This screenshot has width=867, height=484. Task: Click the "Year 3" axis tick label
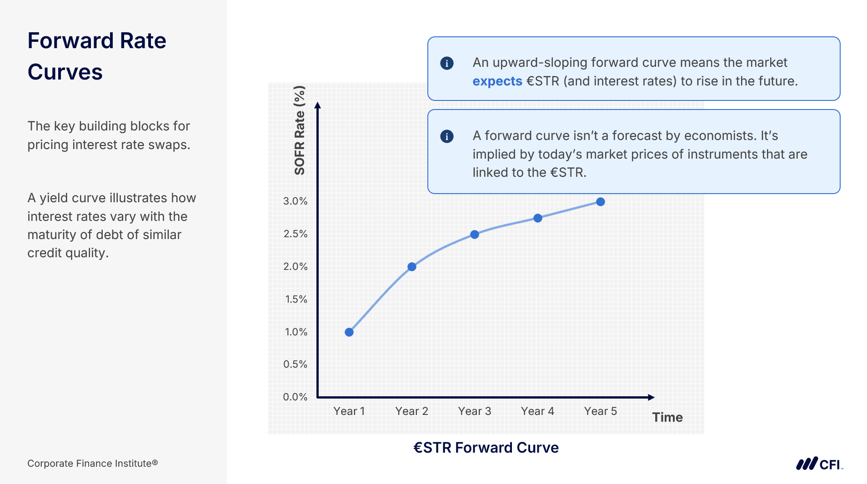coord(475,411)
